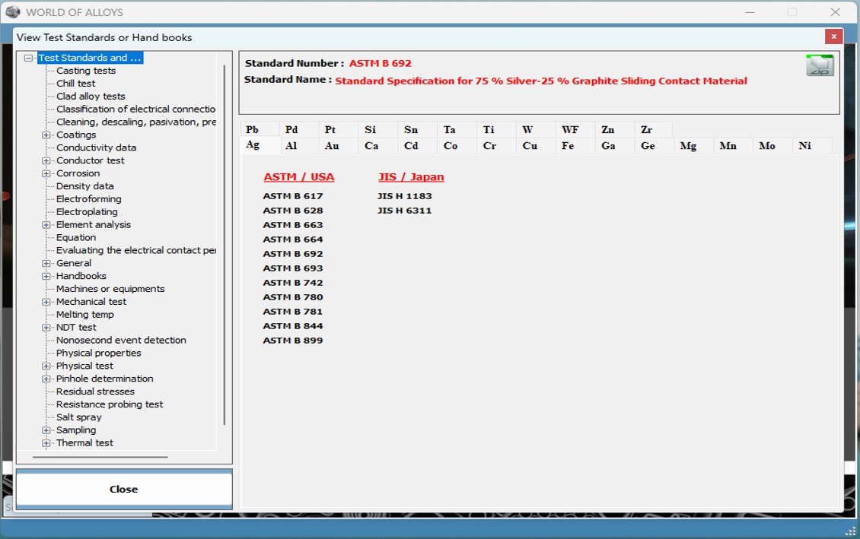Screen dimensions: 860x539
Task: Select the Ti element tab
Action: [495, 129]
